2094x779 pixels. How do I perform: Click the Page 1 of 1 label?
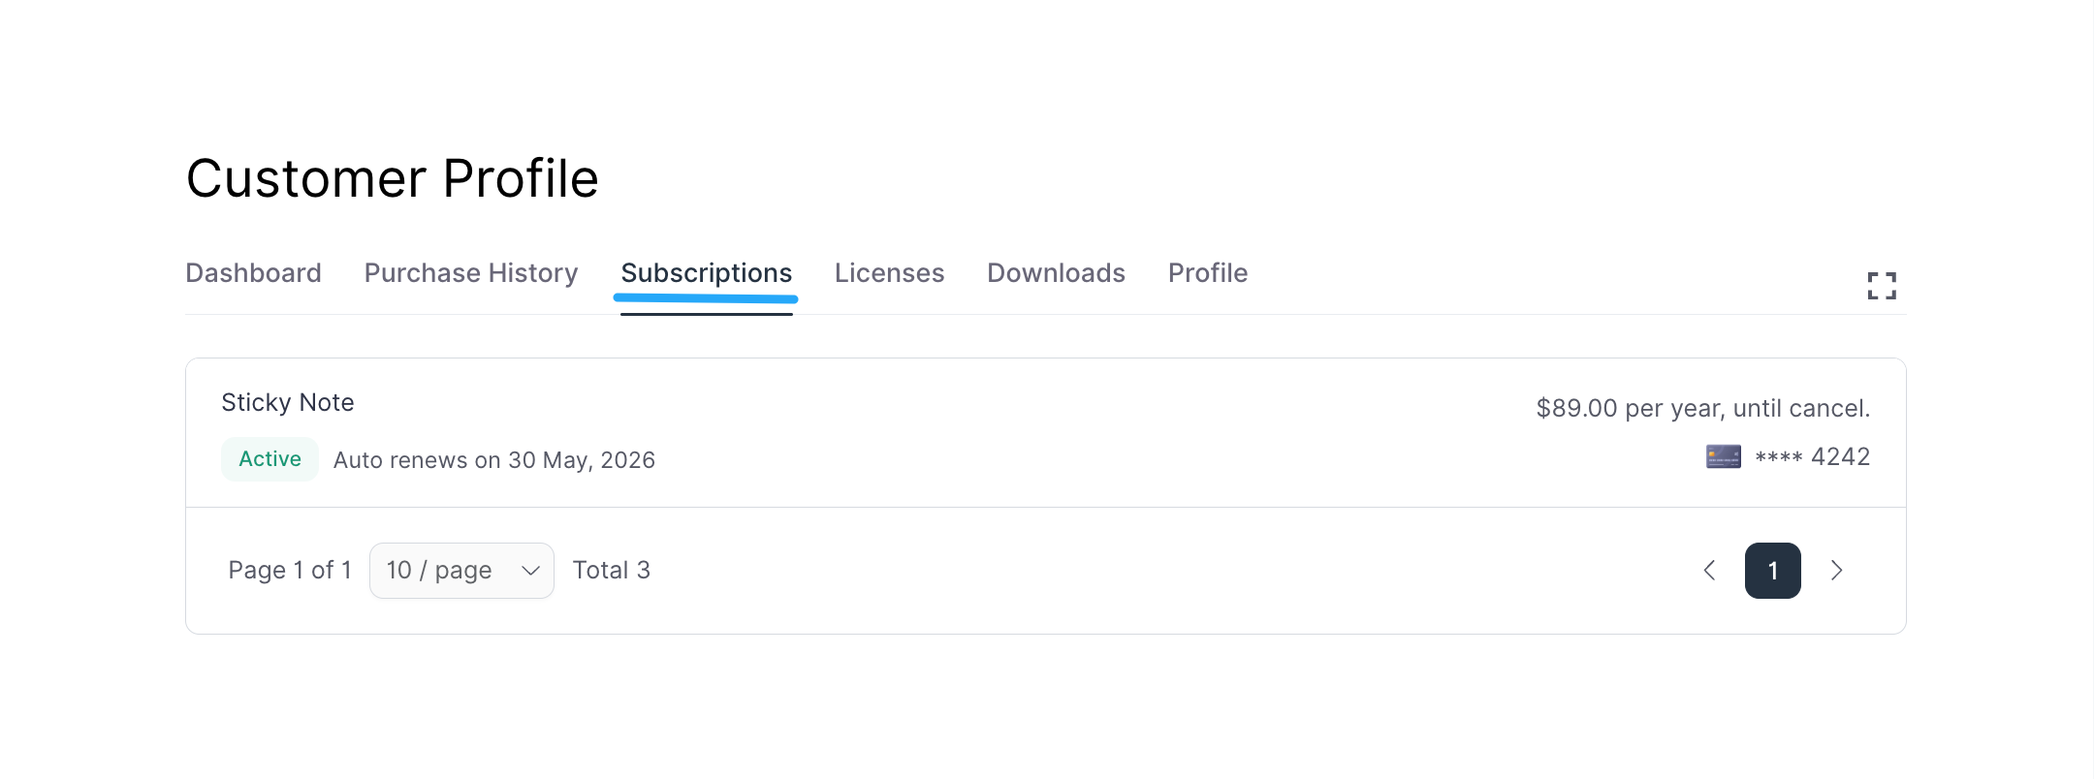(x=290, y=571)
